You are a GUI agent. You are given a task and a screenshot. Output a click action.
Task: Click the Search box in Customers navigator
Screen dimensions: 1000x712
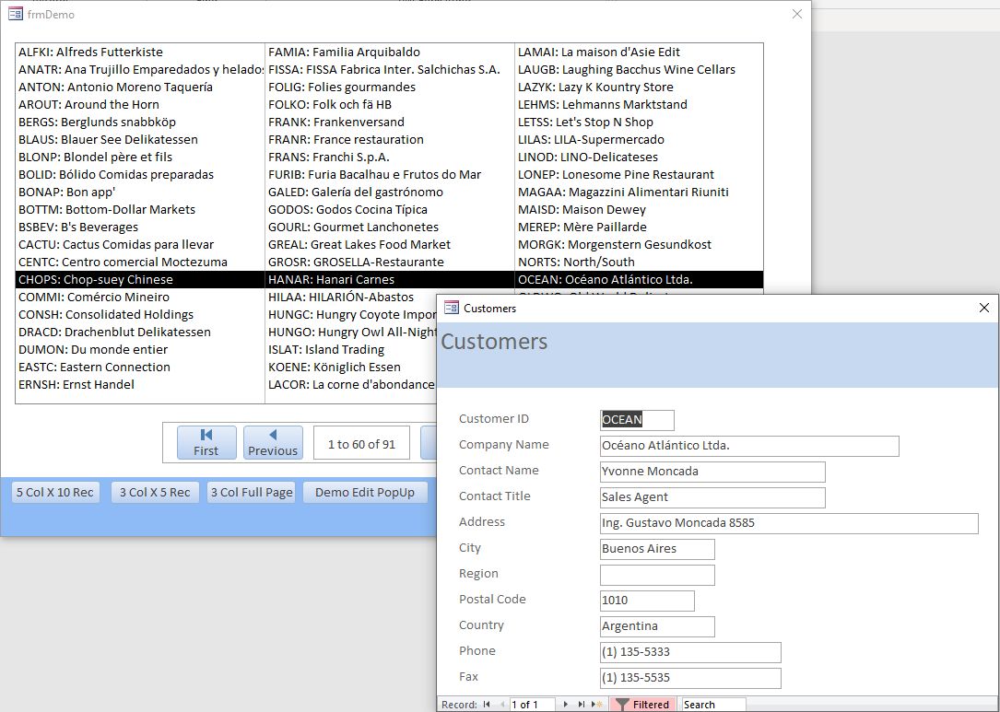[x=713, y=705]
